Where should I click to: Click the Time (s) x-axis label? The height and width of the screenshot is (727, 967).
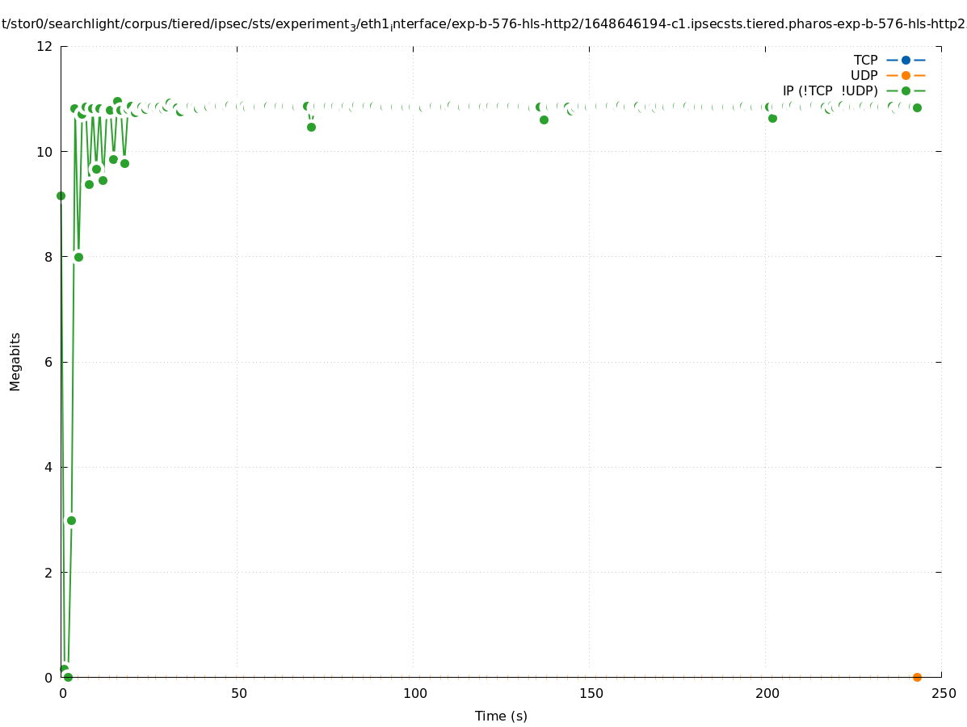pyautogui.click(x=501, y=716)
